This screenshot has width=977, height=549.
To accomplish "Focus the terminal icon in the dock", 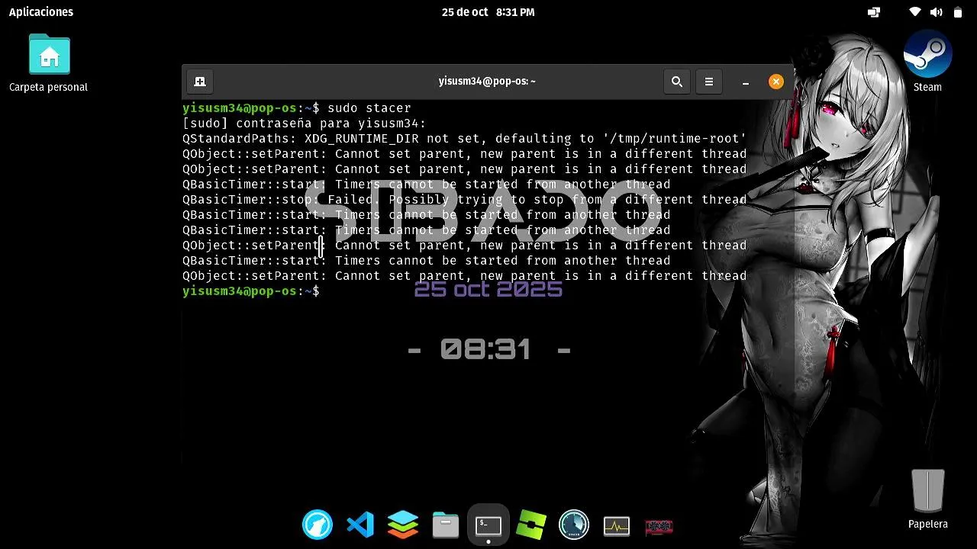I will pyautogui.click(x=488, y=525).
